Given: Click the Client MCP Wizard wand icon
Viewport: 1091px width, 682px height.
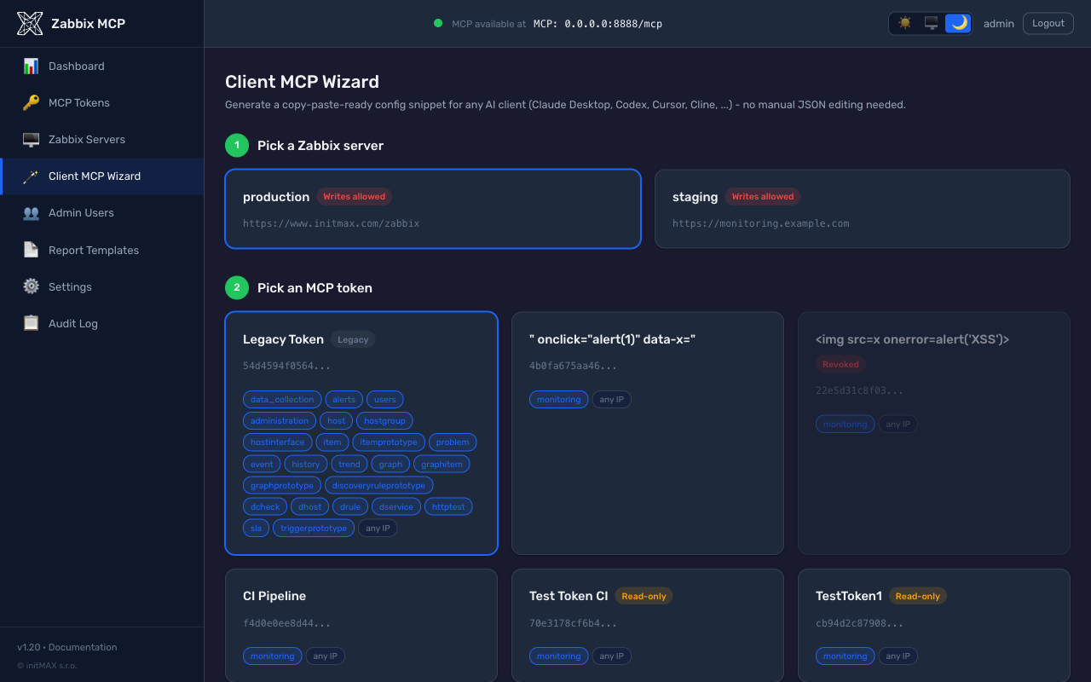Looking at the screenshot, I should point(31,176).
